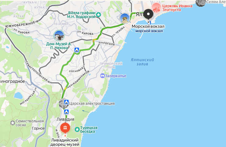This screenshot has width=226, height=147.
Task: Open the Зазеркалье hotel bed icon
Action: point(102,76)
